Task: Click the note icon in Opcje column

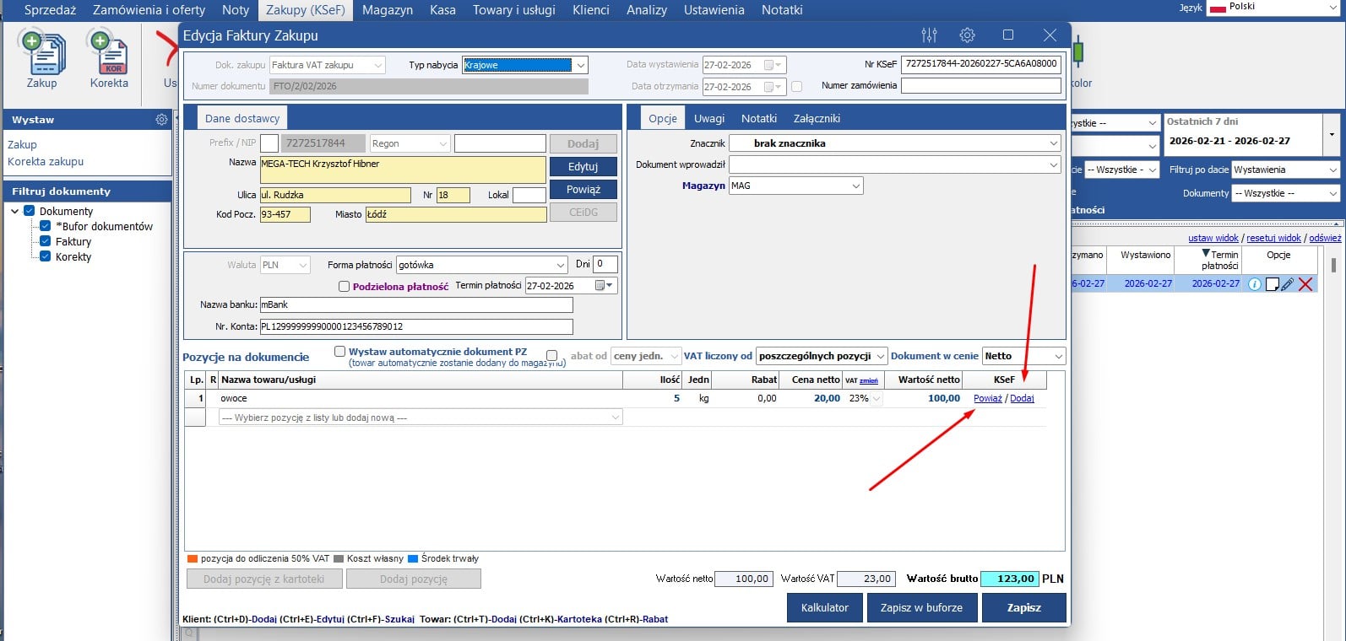Action: tap(1272, 284)
